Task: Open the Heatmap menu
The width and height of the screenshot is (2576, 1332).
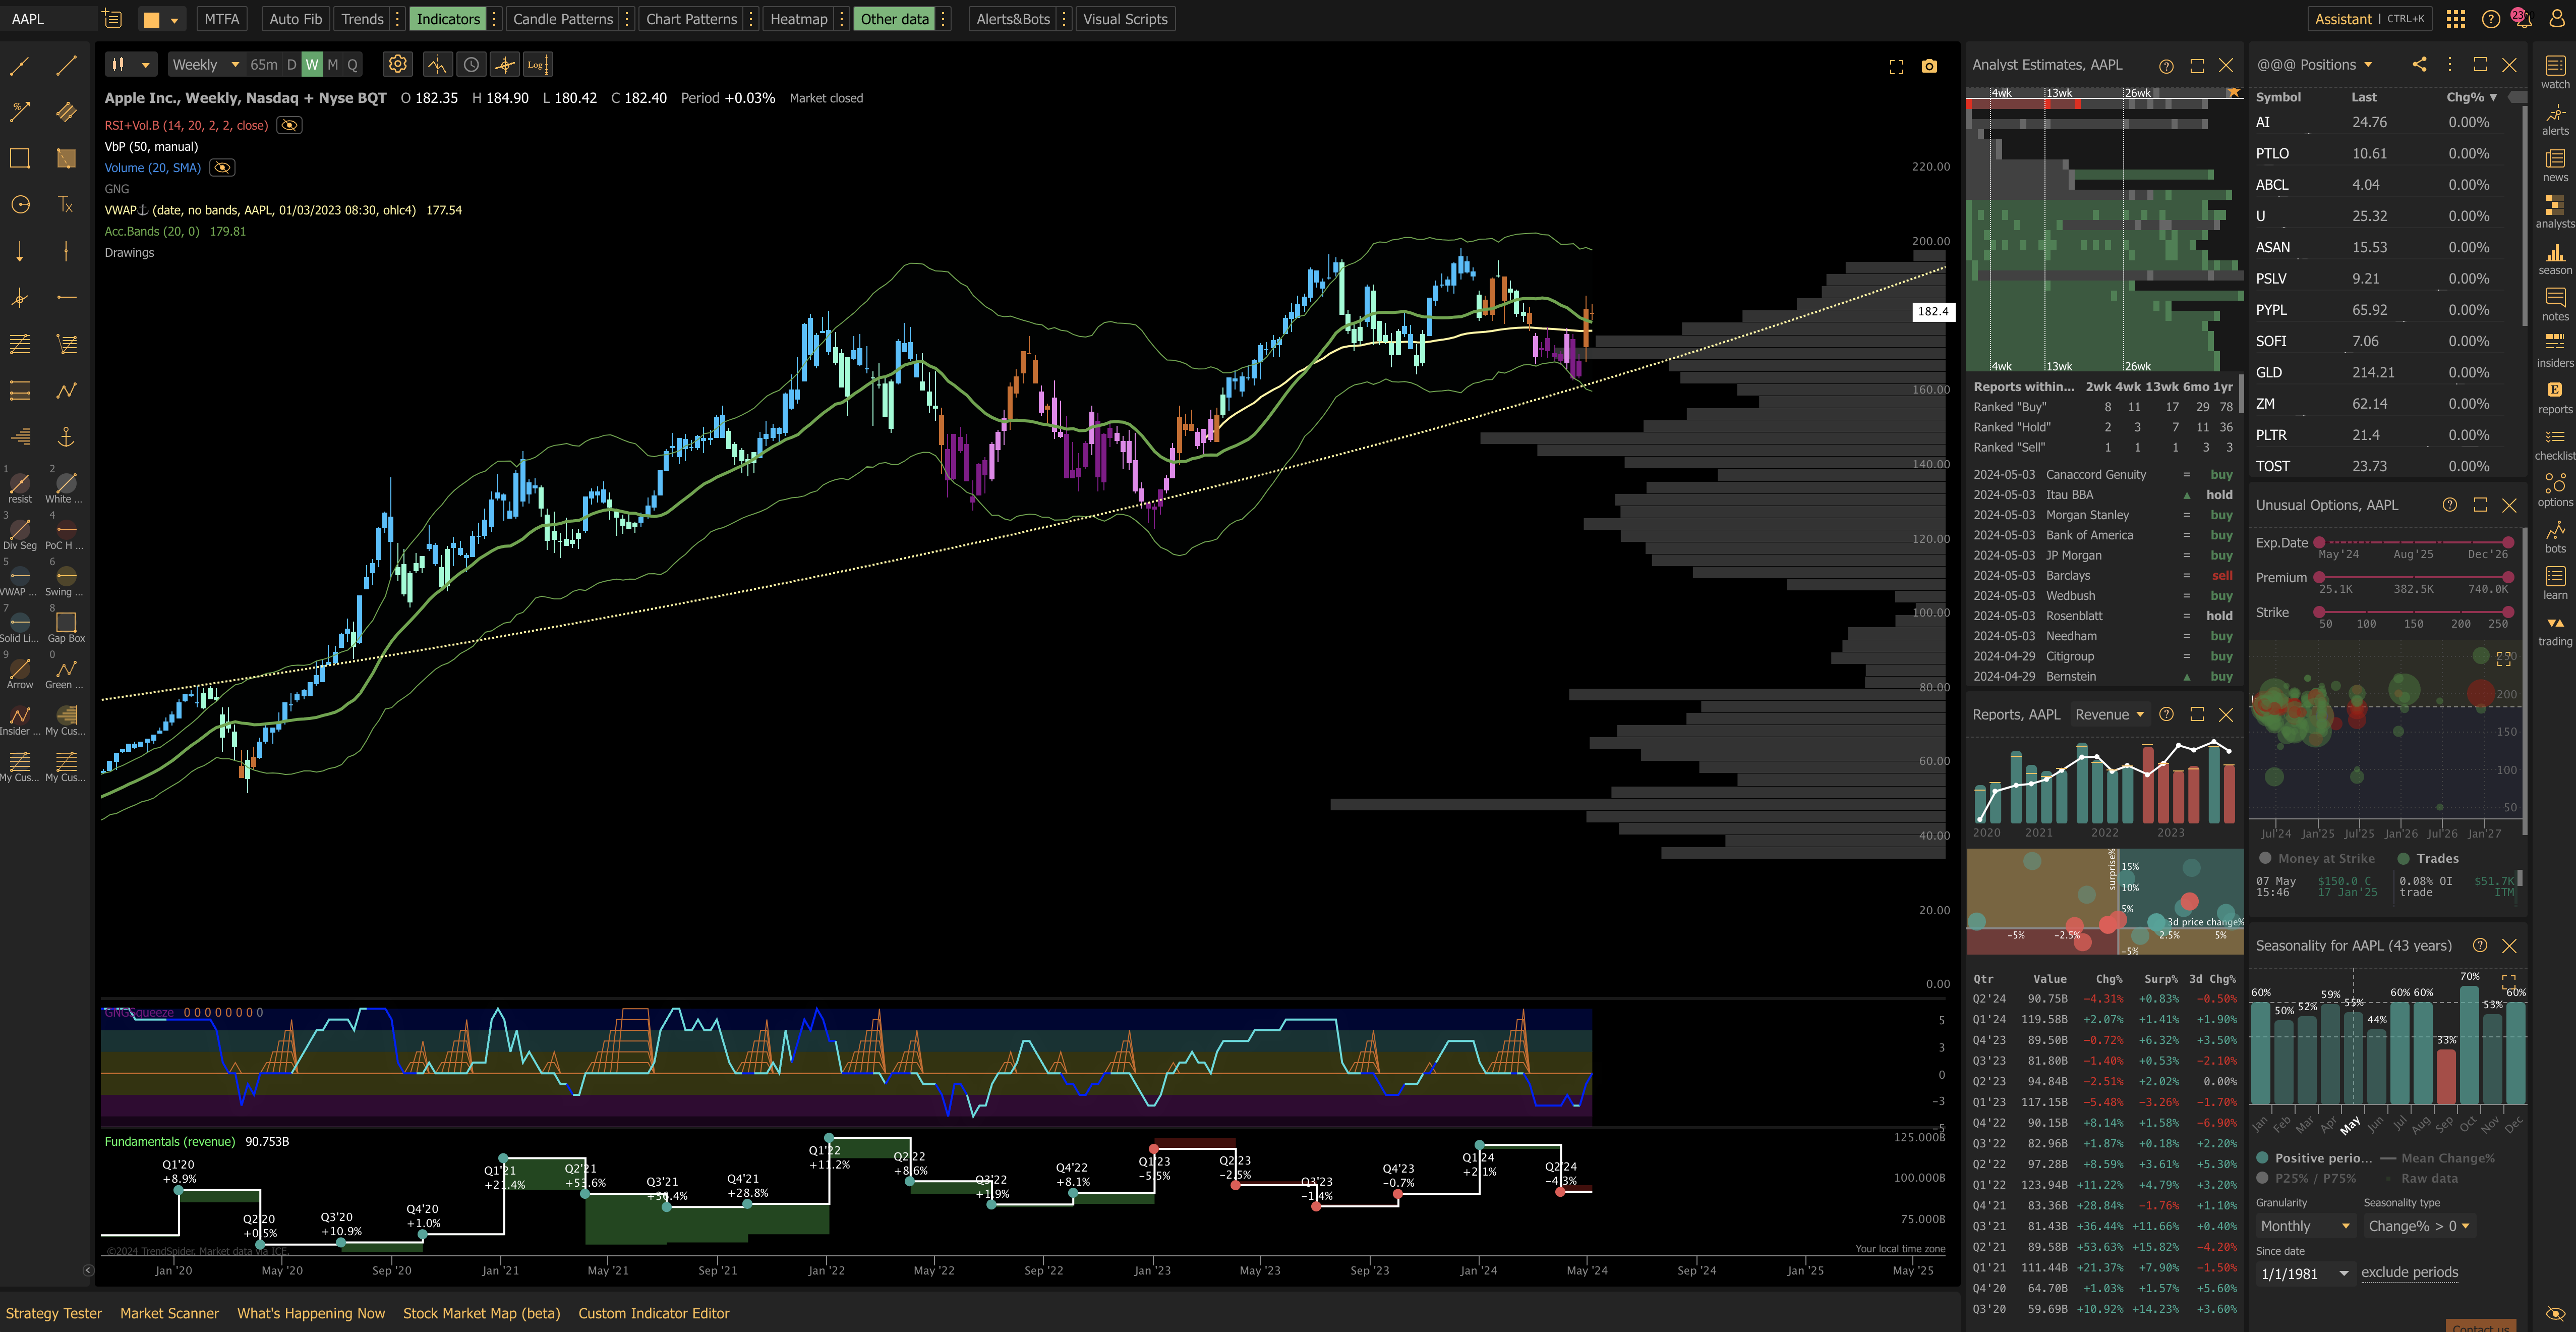Action: (x=798, y=19)
